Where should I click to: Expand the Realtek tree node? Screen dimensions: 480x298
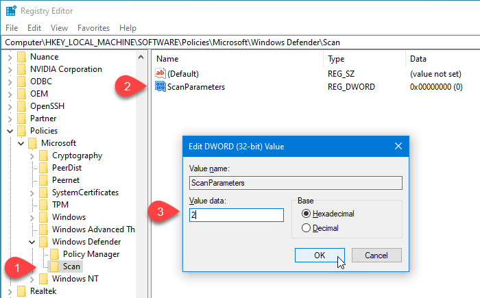pyautogui.click(x=10, y=292)
